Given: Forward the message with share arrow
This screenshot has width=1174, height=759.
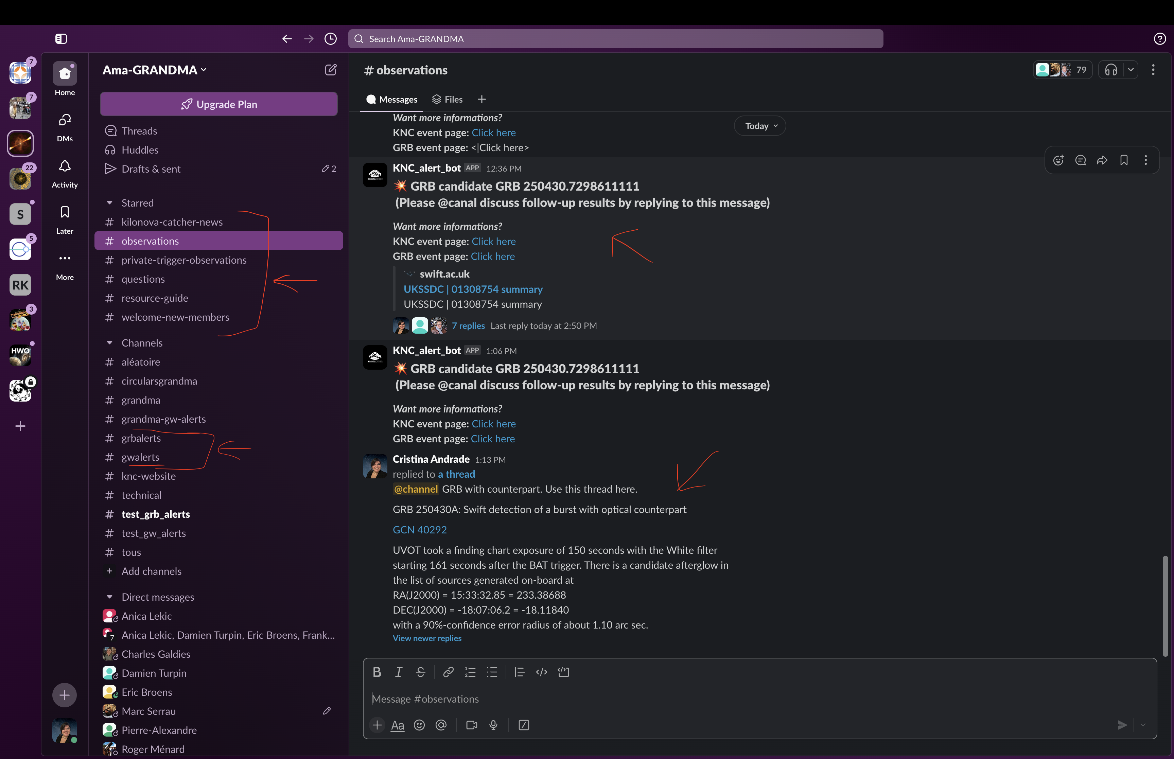Looking at the screenshot, I should coord(1102,160).
